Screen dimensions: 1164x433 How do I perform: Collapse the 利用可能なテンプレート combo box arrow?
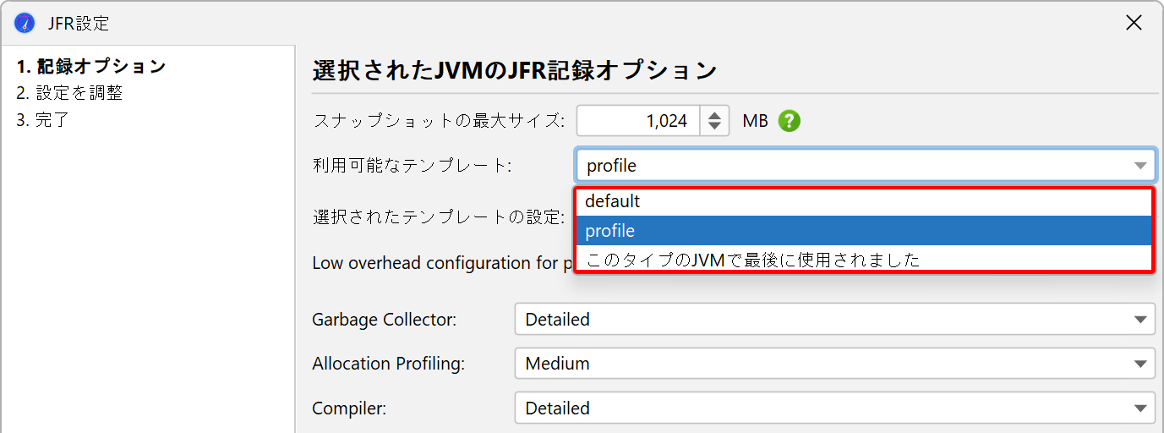1140,166
